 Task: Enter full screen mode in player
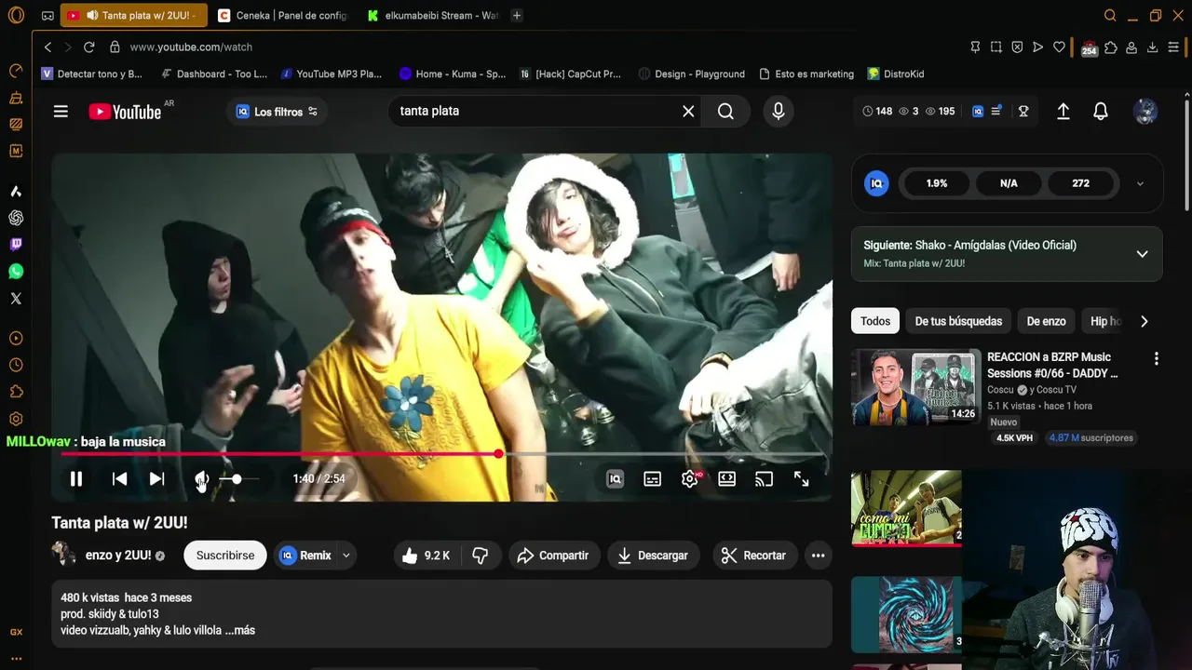[x=801, y=479]
